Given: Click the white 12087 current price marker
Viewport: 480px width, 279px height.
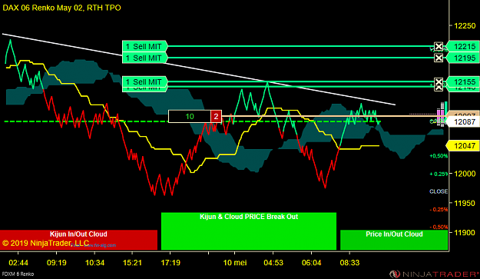Looking at the screenshot, I should 463,121.
